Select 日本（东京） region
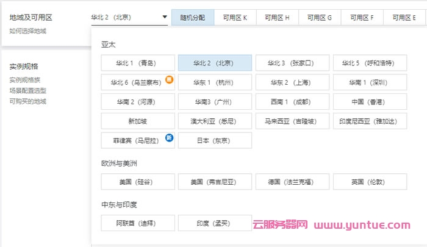 (x=215, y=140)
